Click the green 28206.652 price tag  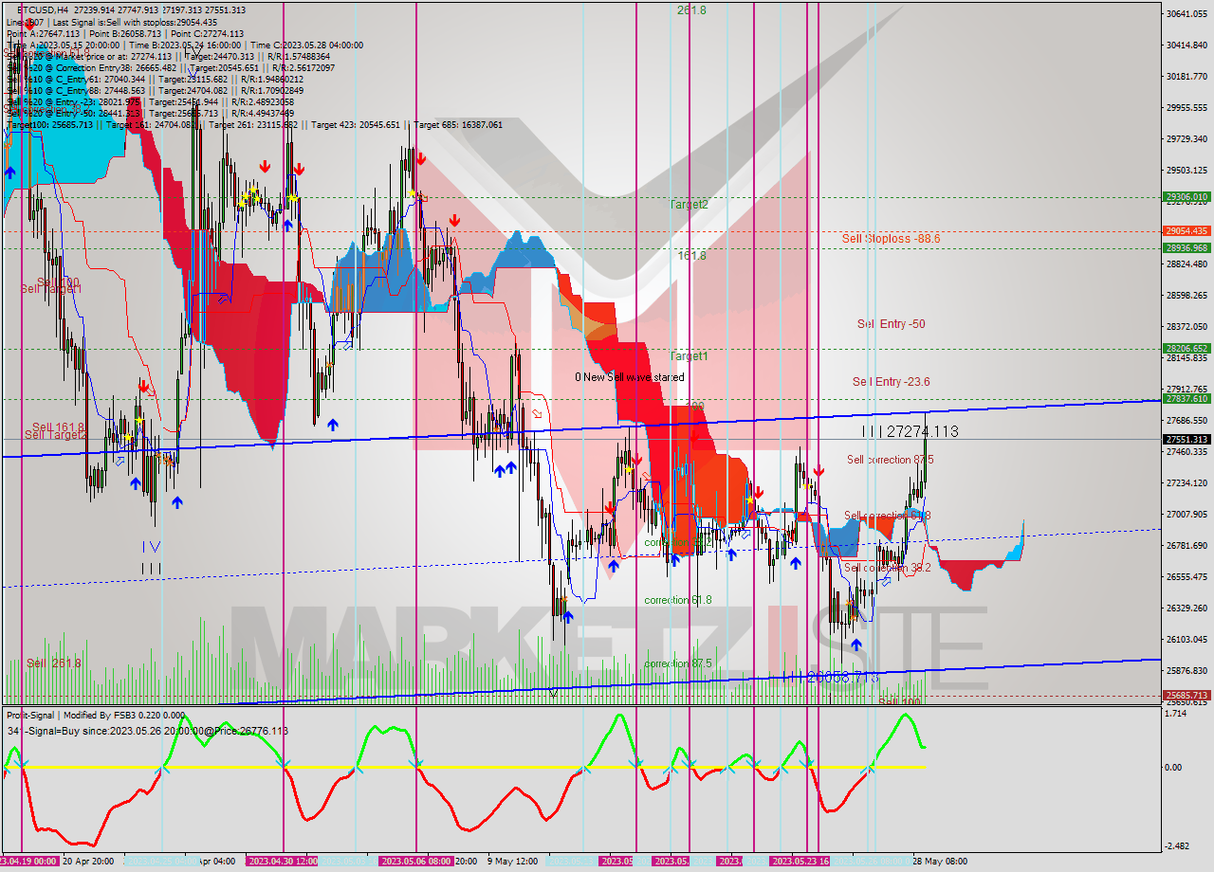1186,348
